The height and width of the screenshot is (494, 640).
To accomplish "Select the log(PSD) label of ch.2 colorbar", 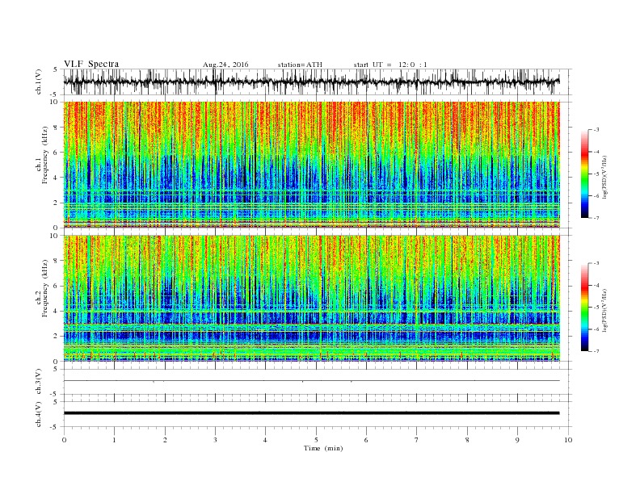I will pyautogui.click(x=604, y=310).
